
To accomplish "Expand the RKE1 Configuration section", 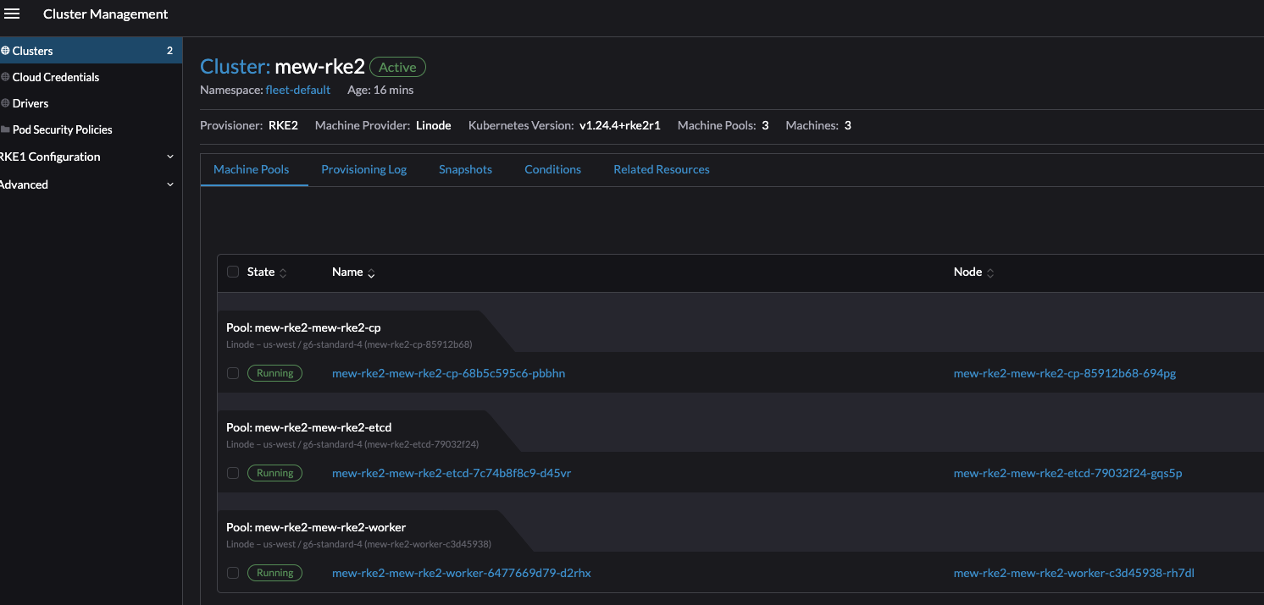I will (x=49, y=157).
